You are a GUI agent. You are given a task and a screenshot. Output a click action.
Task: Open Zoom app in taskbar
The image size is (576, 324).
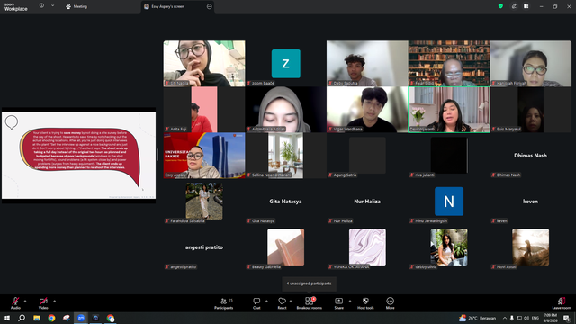pyautogui.click(x=81, y=318)
